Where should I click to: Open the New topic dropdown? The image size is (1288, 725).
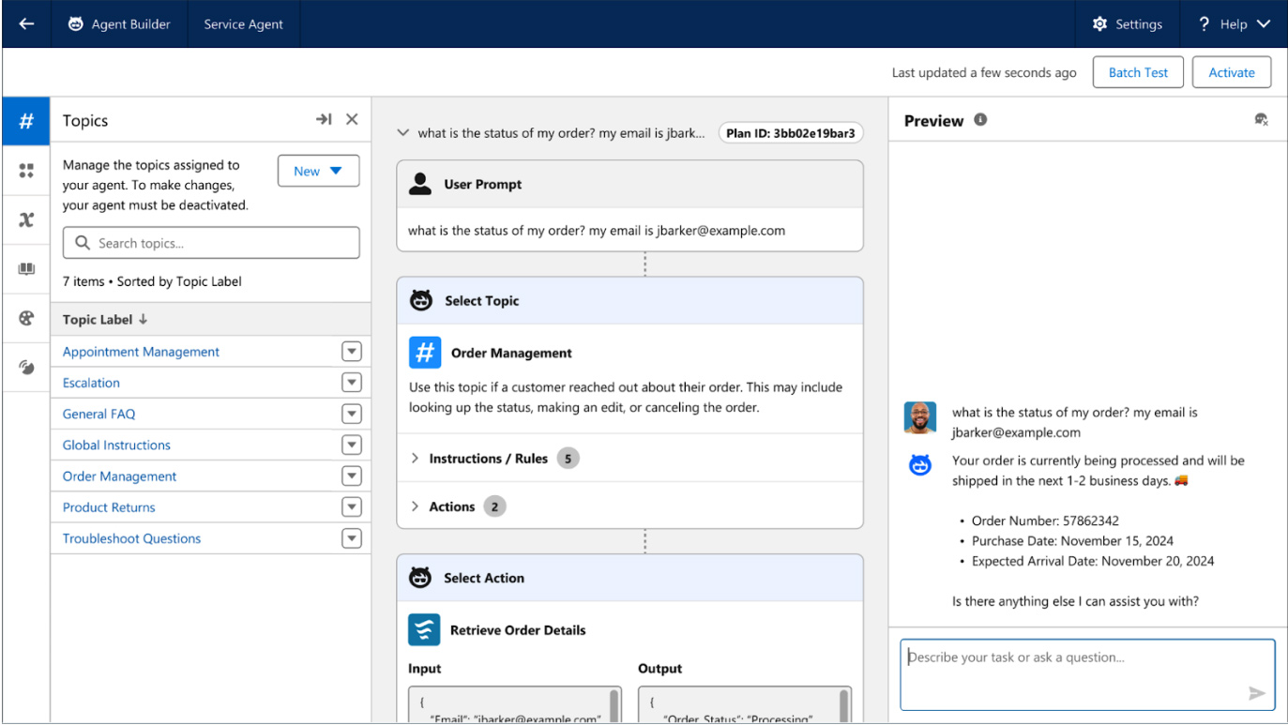point(318,171)
